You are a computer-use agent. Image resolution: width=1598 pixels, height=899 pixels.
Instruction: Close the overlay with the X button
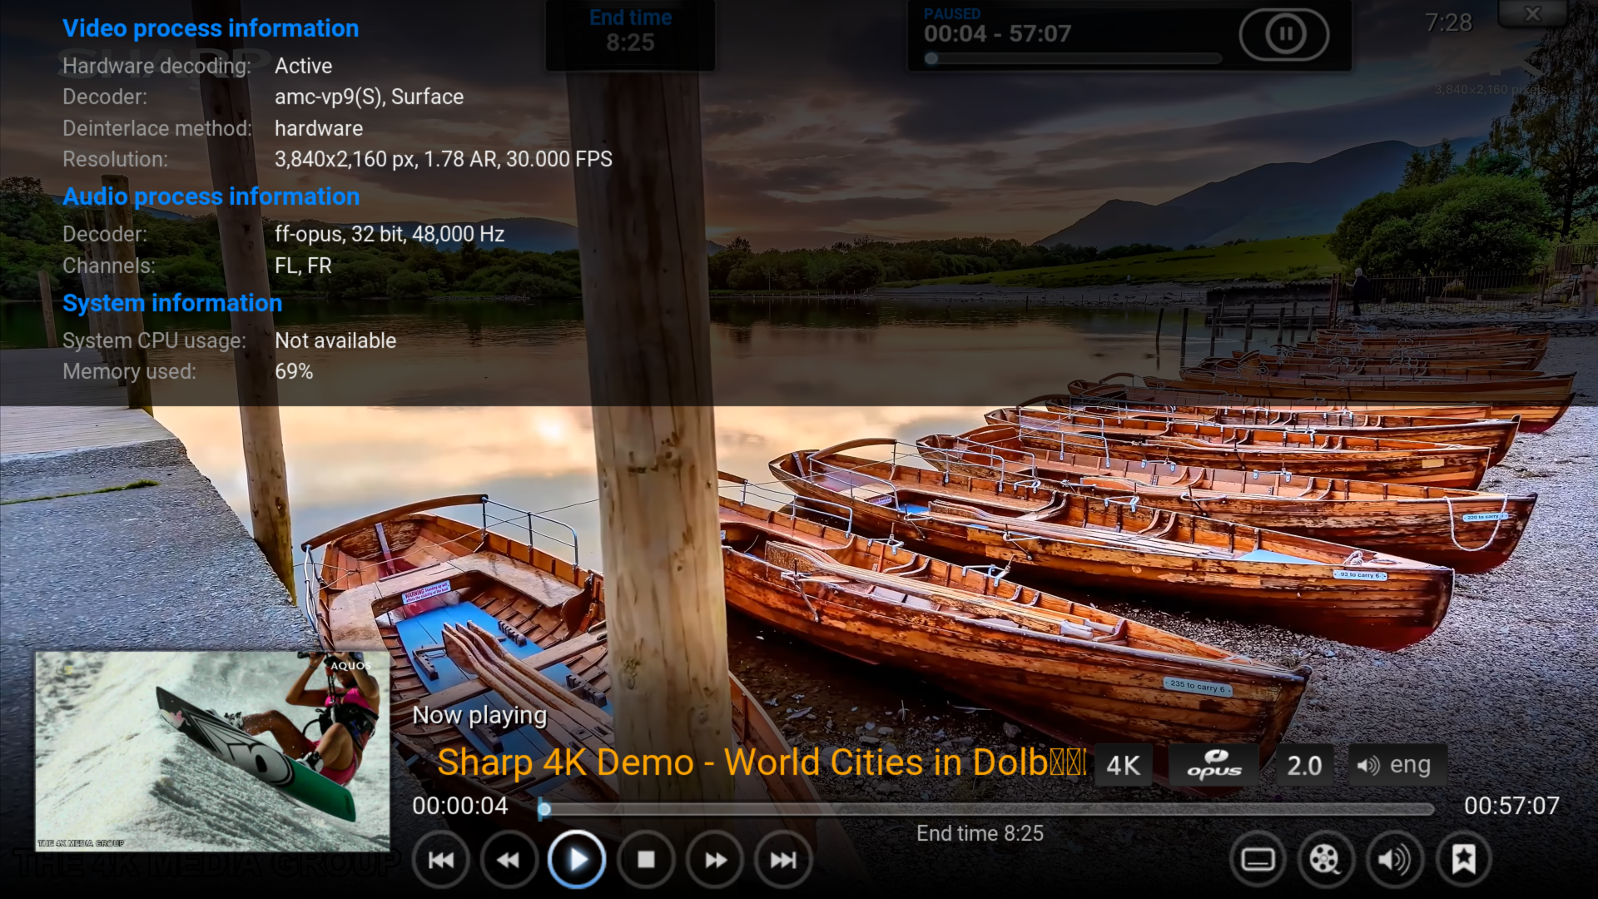coord(1532,14)
